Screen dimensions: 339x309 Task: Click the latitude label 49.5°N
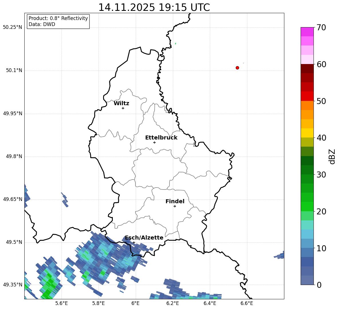[x=14, y=242]
